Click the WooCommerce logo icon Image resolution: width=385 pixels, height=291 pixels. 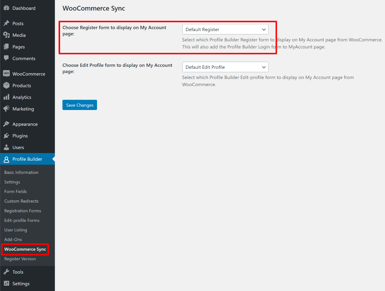coord(6,74)
